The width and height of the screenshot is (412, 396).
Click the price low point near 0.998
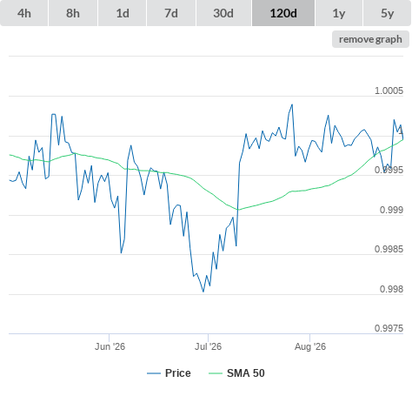click(x=203, y=292)
